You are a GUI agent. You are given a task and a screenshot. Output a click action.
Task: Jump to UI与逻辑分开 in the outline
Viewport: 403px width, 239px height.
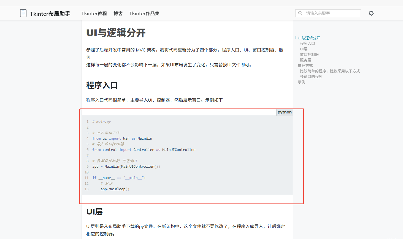(x=309, y=38)
